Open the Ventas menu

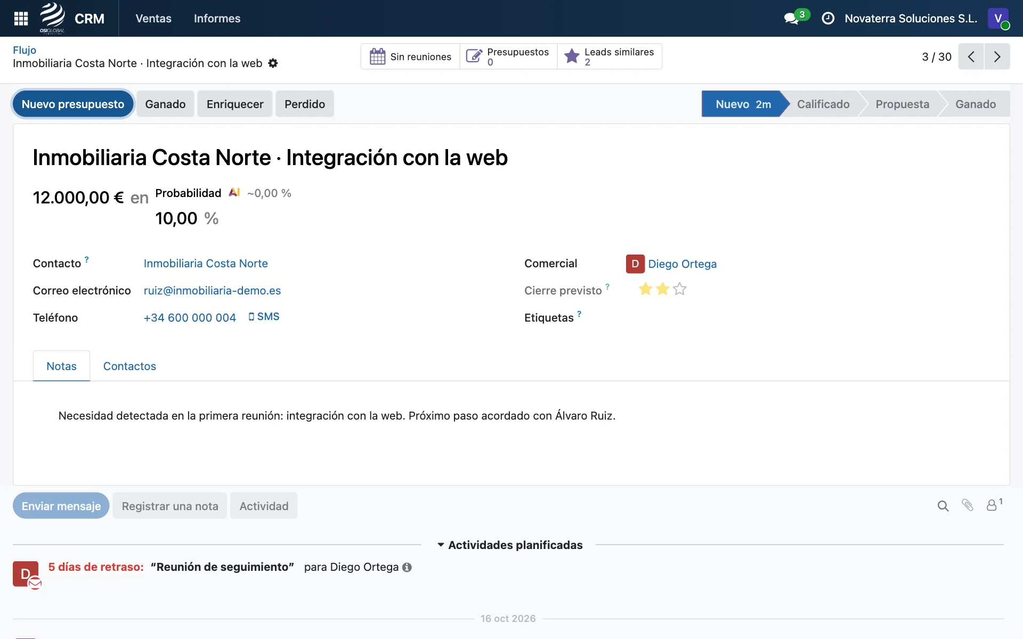(153, 19)
